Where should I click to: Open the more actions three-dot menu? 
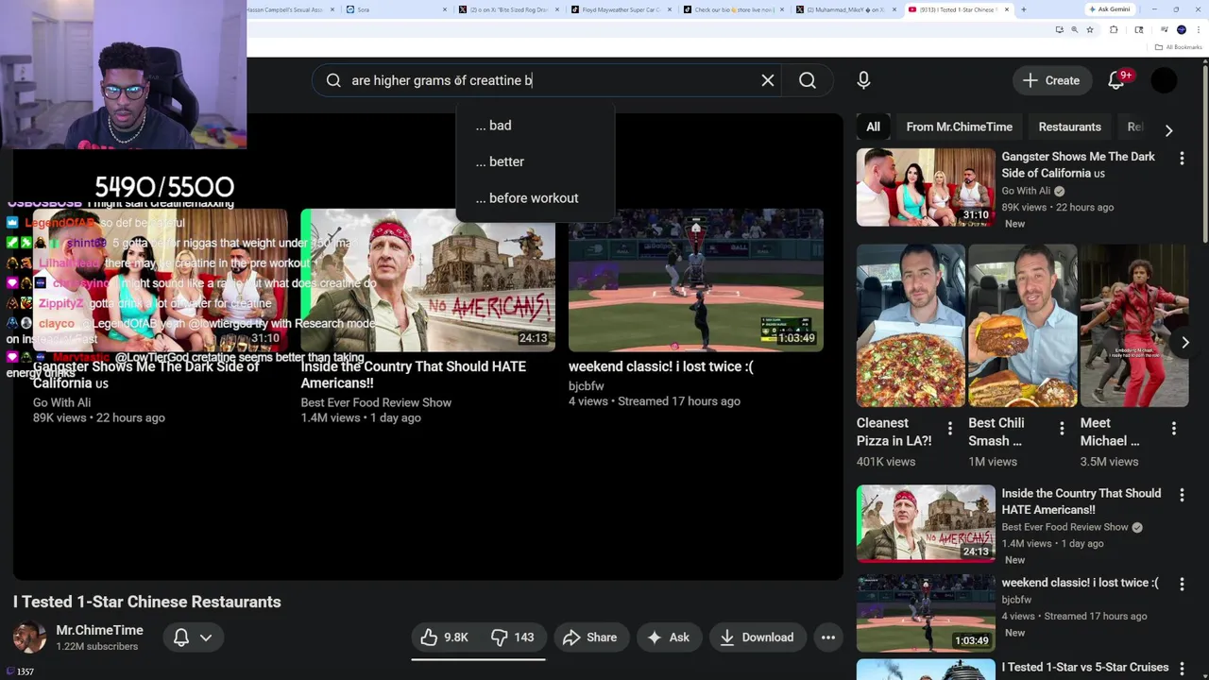827,637
